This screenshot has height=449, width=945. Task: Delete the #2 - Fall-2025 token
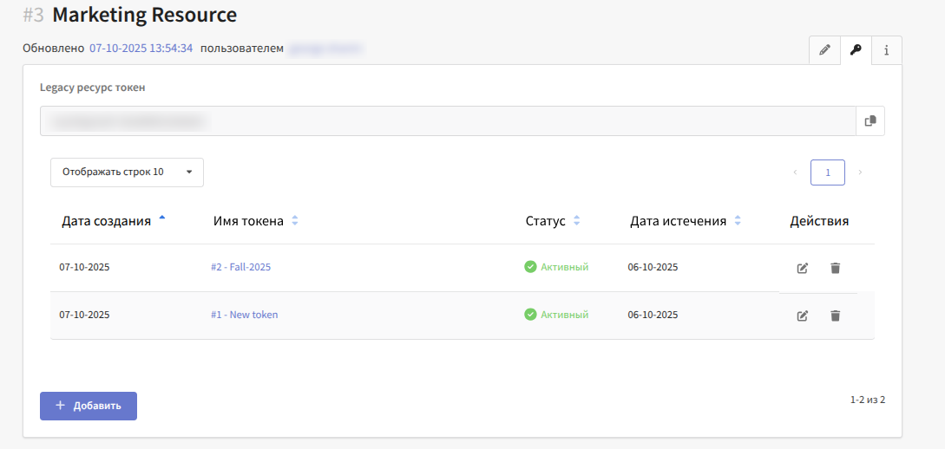[x=835, y=268]
